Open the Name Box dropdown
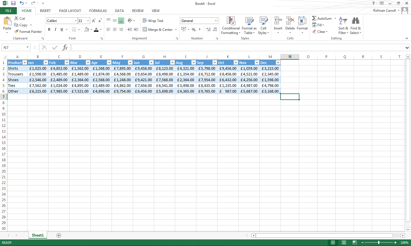 coord(27,47)
